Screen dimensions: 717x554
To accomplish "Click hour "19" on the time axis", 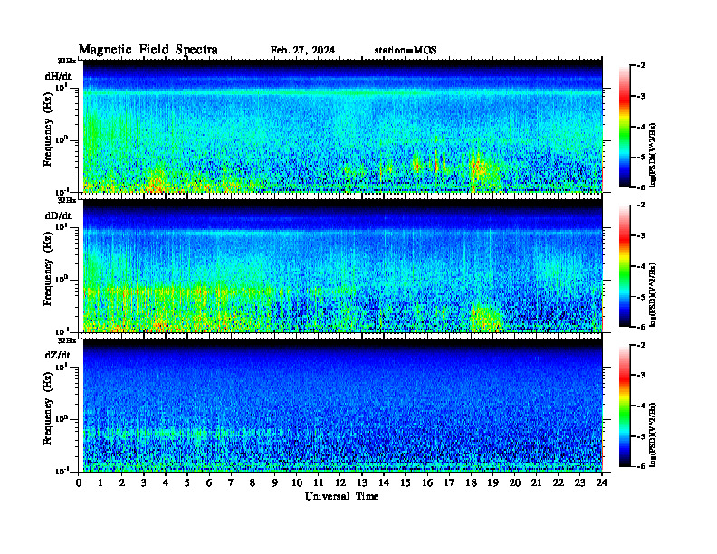I will pos(492,483).
